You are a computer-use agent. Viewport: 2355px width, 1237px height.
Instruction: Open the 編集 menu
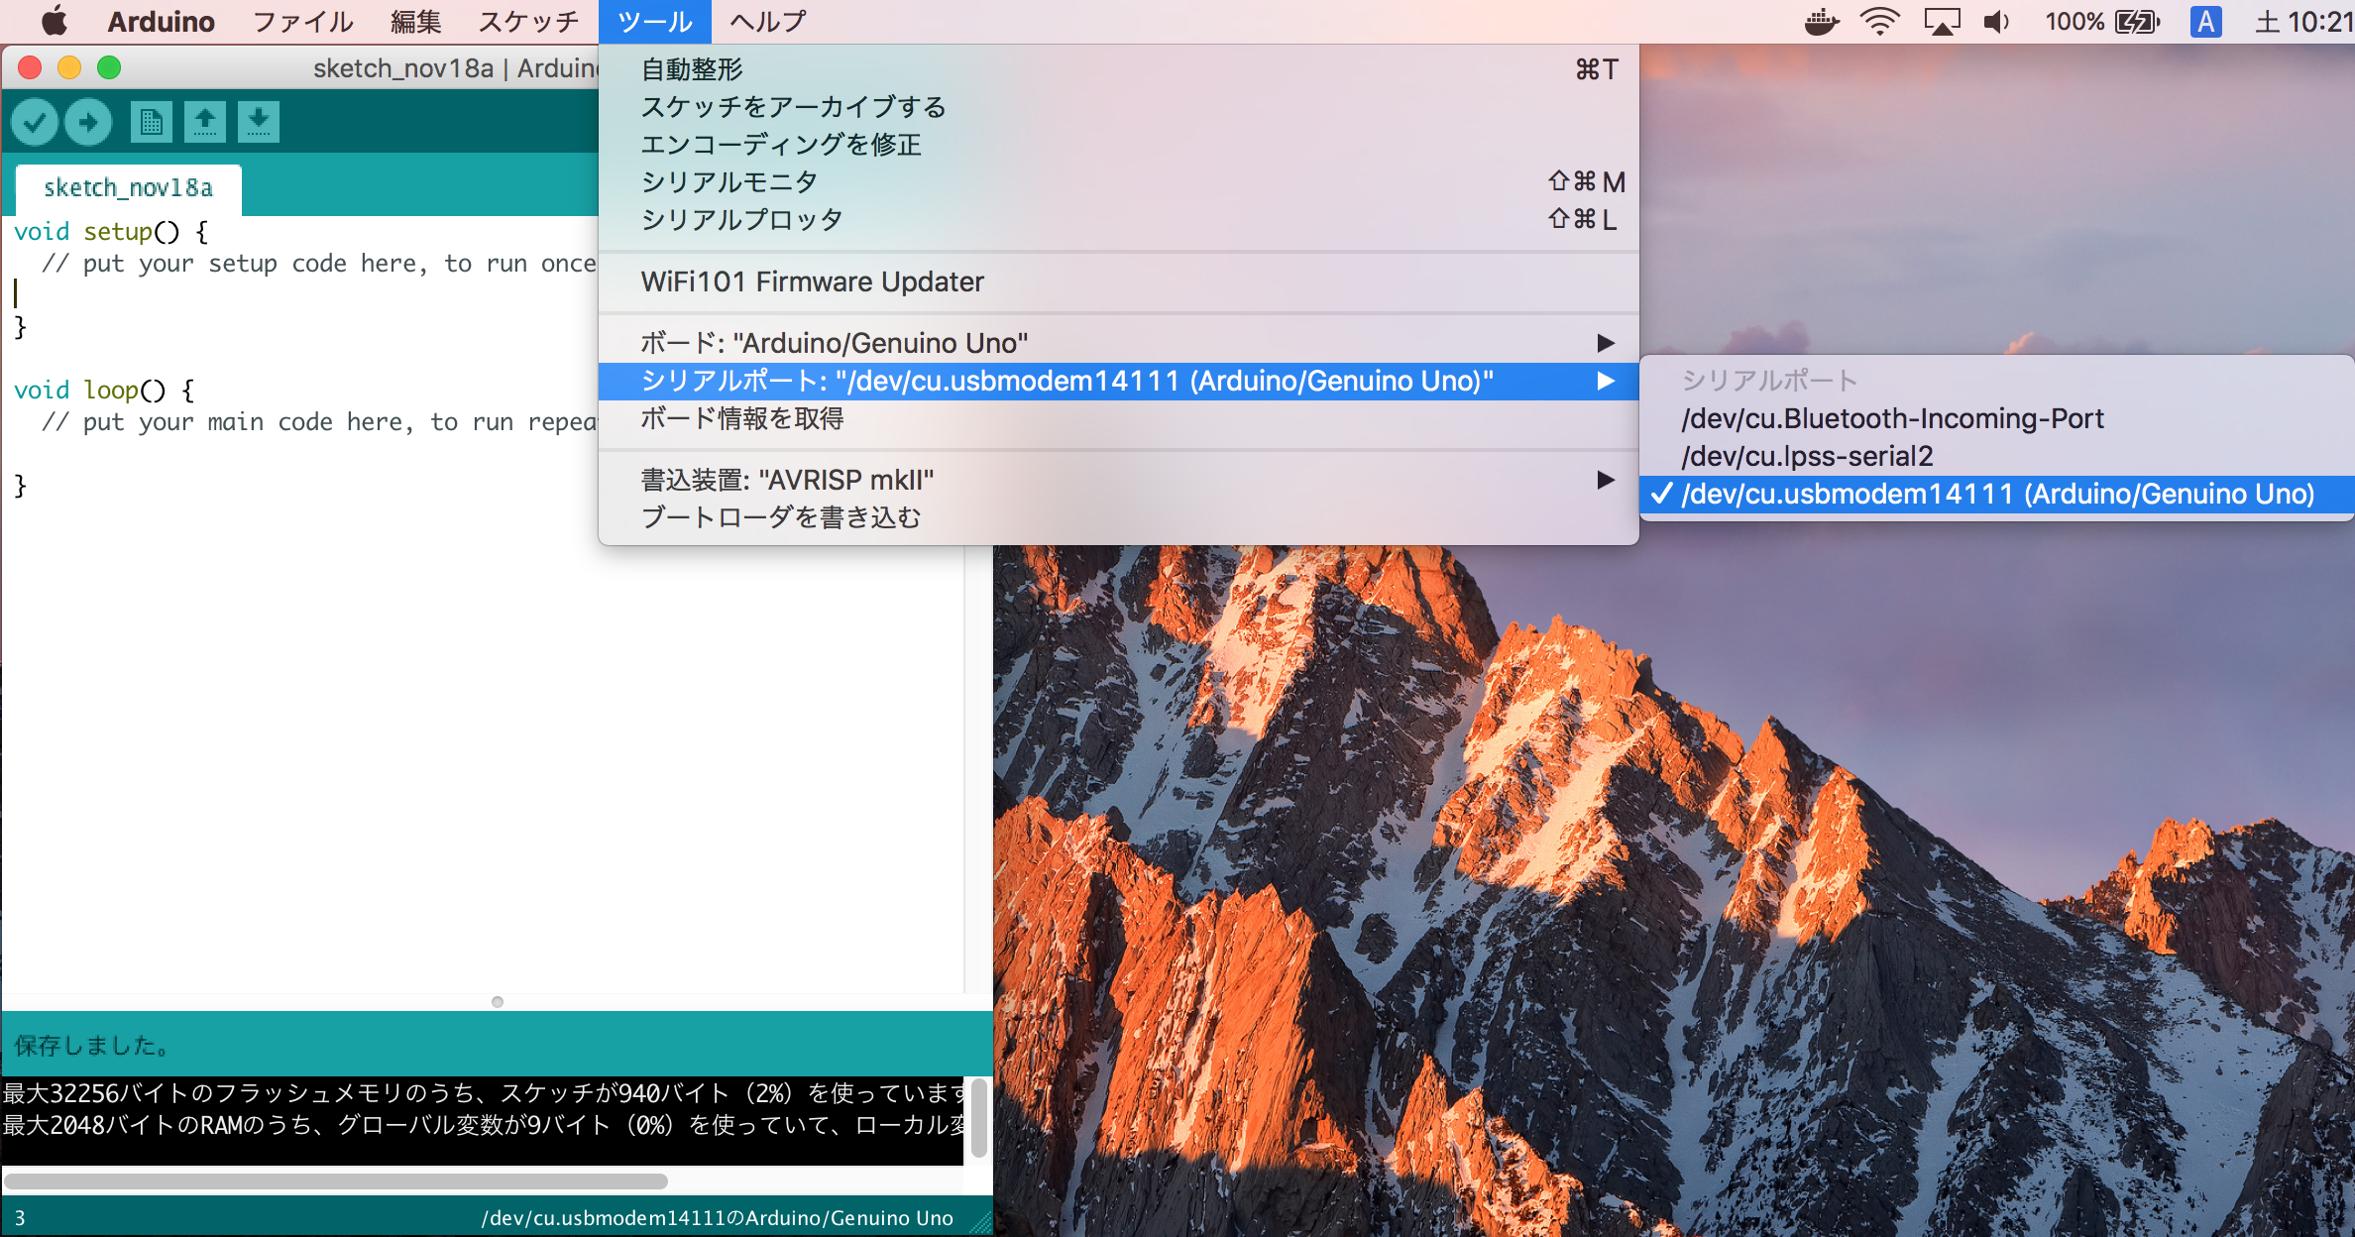point(415,21)
